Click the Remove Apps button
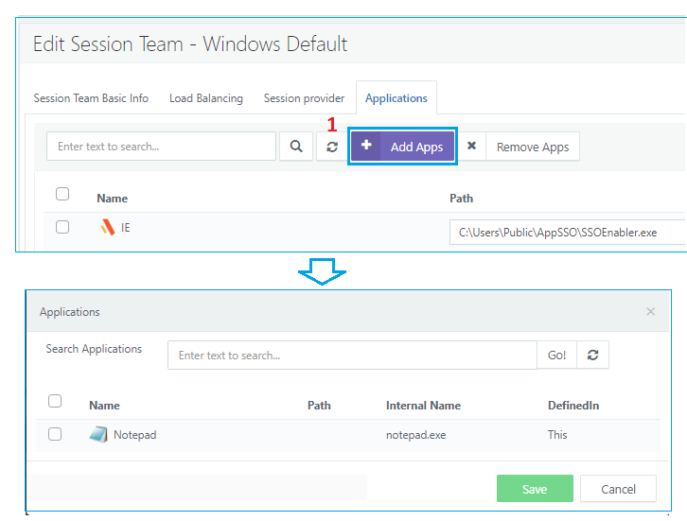The height and width of the screenshot is (521, 687). click(x=533, y=147)
